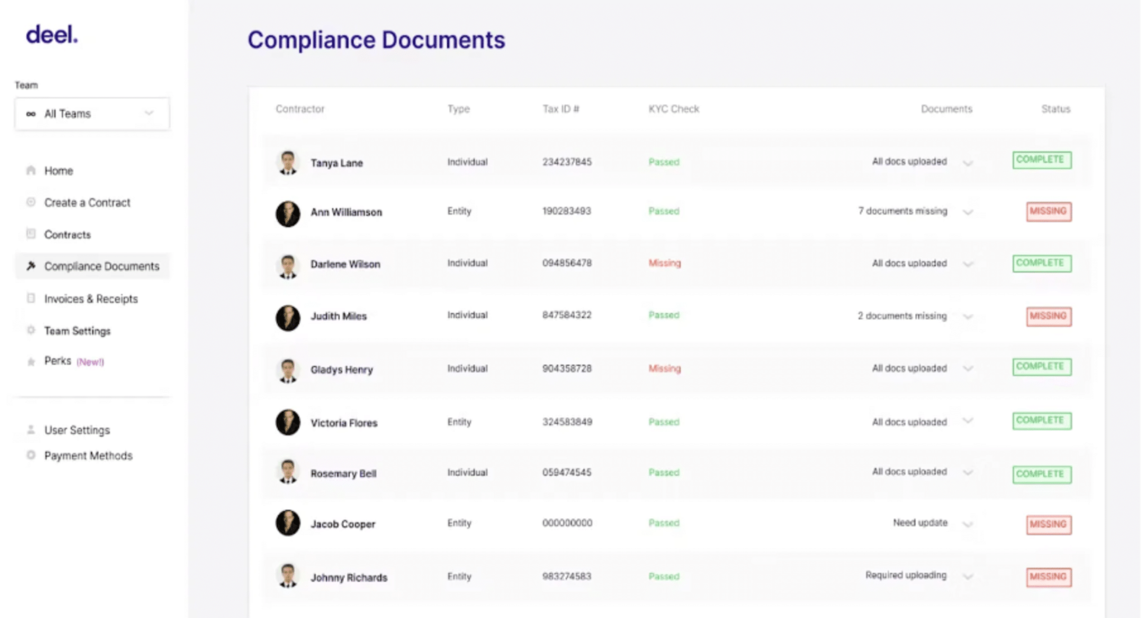
Task: Click the Home icon in sidebar
Action: click(x=31, y=171)
